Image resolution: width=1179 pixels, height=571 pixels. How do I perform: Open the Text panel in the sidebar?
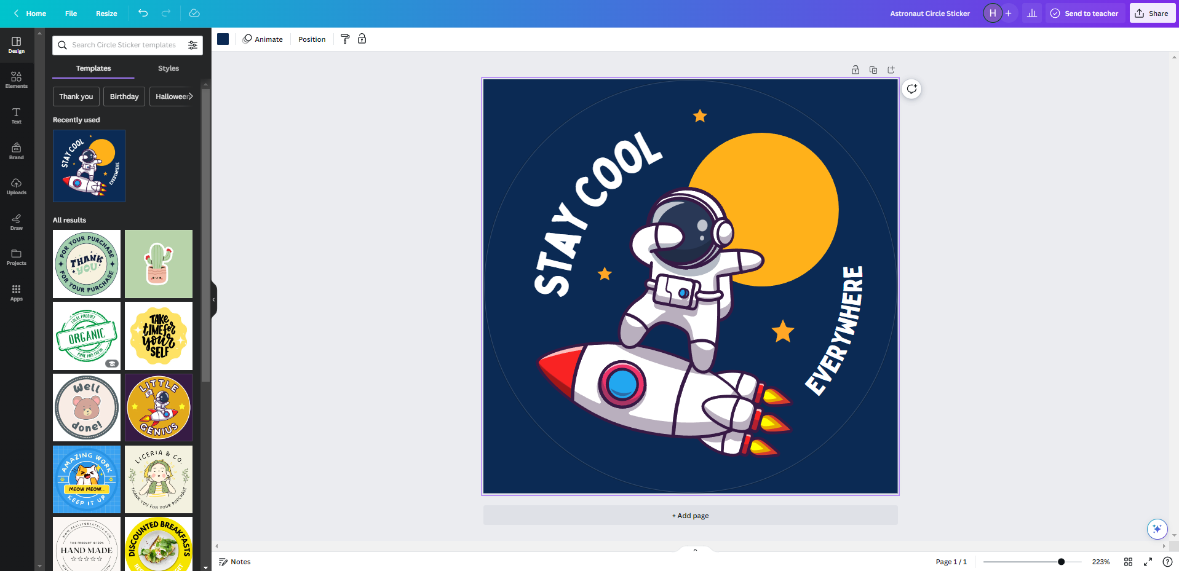pyautogui.click(x=16, y=116)
